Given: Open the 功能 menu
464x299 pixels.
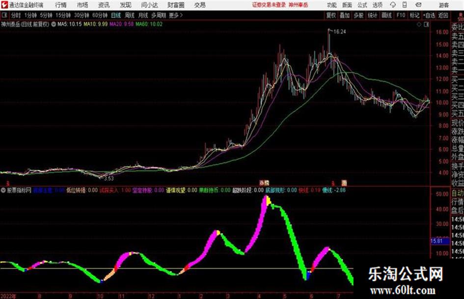Looking at the screenshot, I should (332, 5).
